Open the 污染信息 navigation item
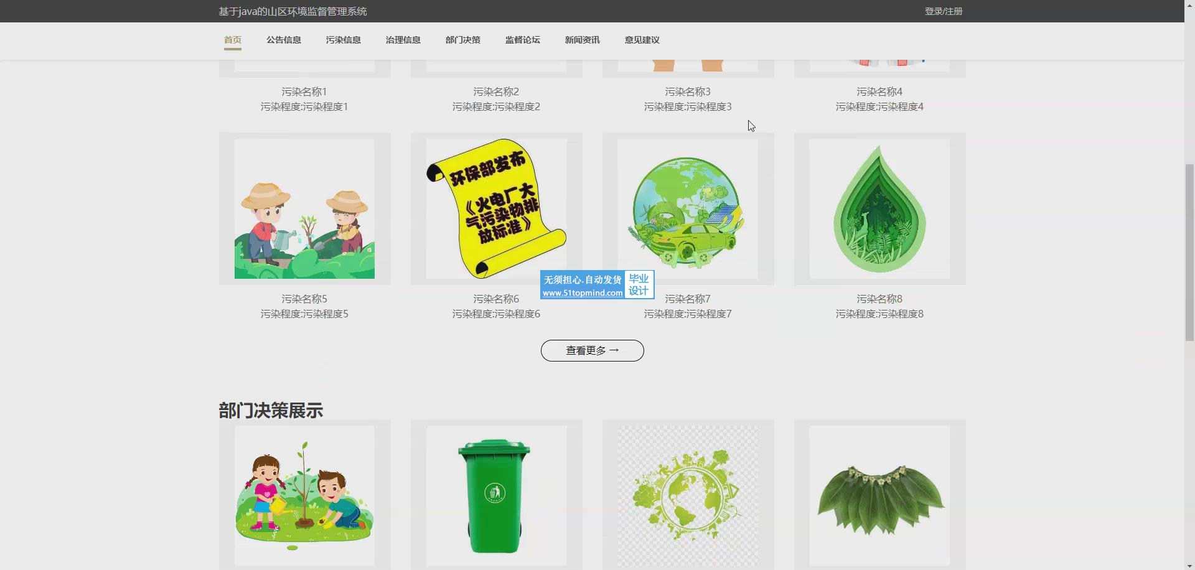 343,40
